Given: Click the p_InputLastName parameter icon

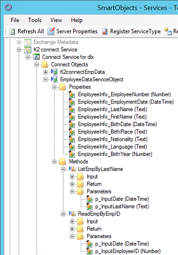Looking at the screenshot, I should (89, 206).
